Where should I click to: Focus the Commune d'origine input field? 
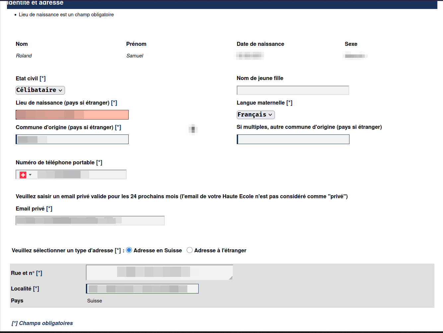[x=72, y=139]
